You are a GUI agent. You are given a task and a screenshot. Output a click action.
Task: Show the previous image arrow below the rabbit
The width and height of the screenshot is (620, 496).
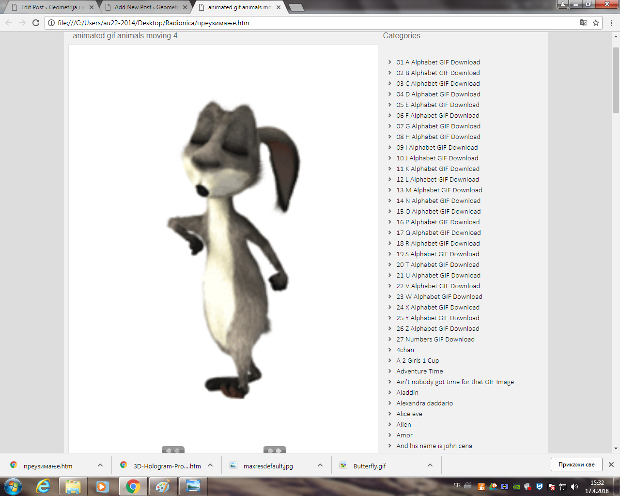173,450
